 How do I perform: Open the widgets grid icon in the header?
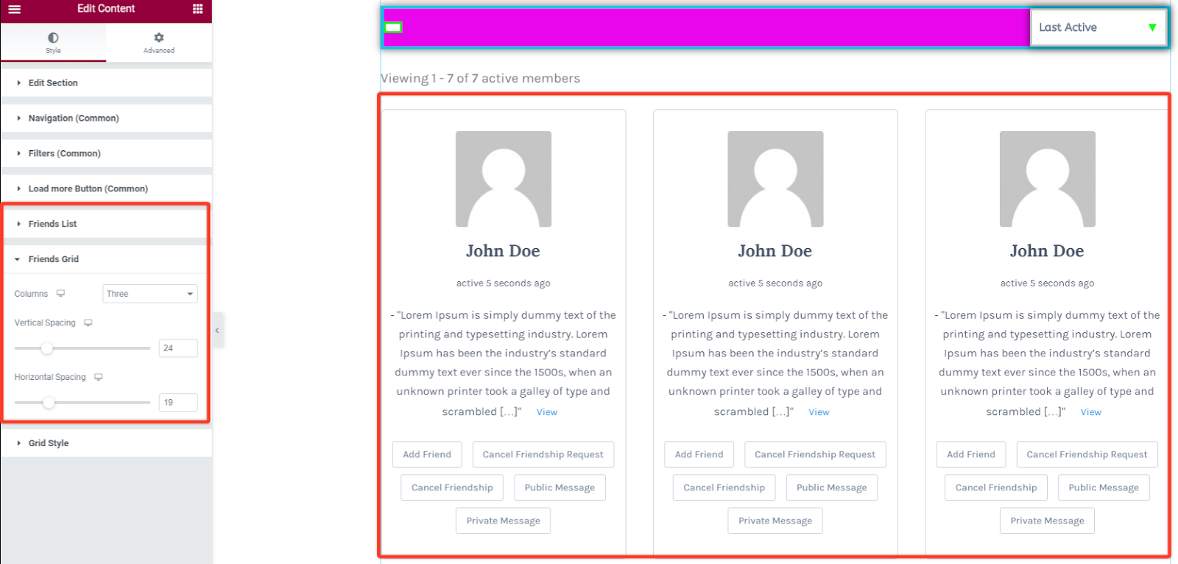click(197, 9)
